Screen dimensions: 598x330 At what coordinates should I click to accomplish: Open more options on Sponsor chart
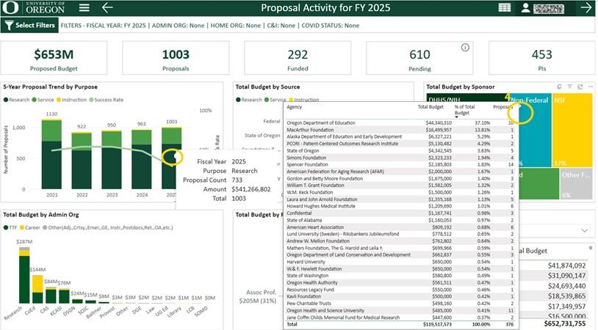591,87
